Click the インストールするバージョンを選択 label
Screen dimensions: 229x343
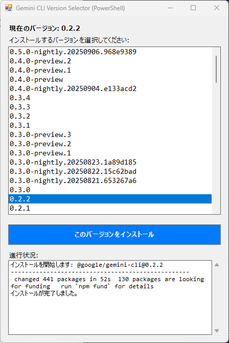coord(69,40)
